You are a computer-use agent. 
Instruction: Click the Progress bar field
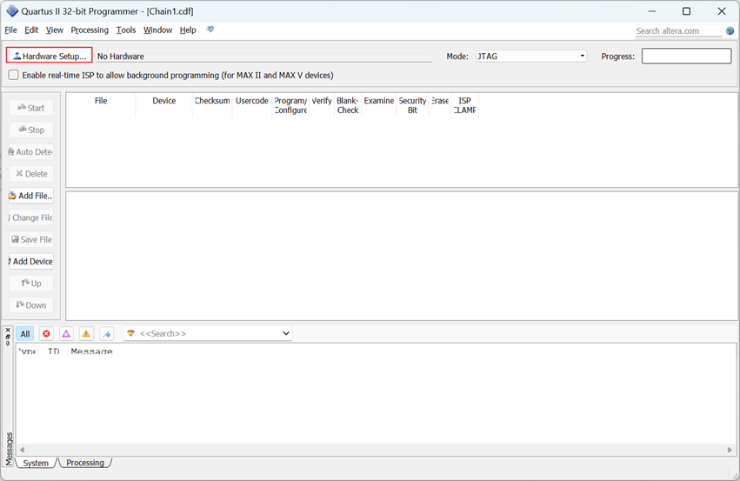click(686, 57)
